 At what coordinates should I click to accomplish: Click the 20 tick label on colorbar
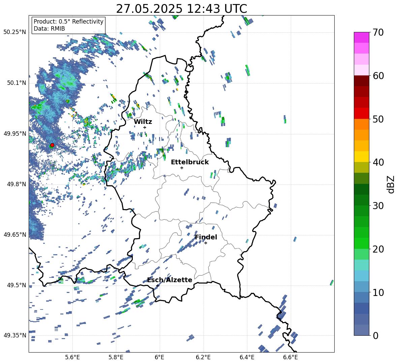378,249
